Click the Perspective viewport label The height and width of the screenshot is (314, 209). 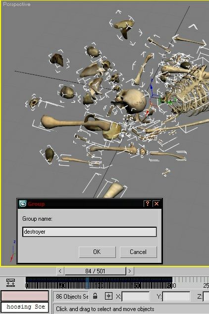pyautogui.click(x=17, y=4)
